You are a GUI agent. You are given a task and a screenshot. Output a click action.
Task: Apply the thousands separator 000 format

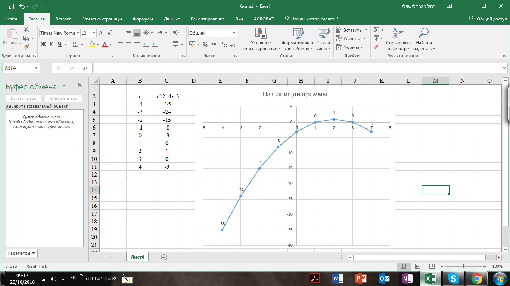[213, 44]
